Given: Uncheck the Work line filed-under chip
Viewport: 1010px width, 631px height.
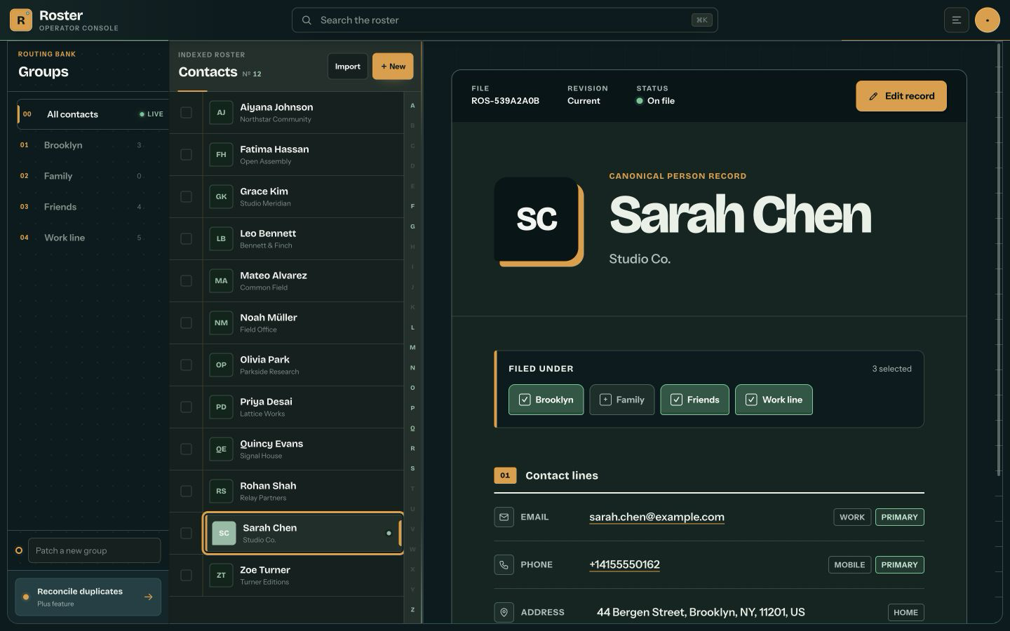Looking at the screenshot, I should point(774,400).
